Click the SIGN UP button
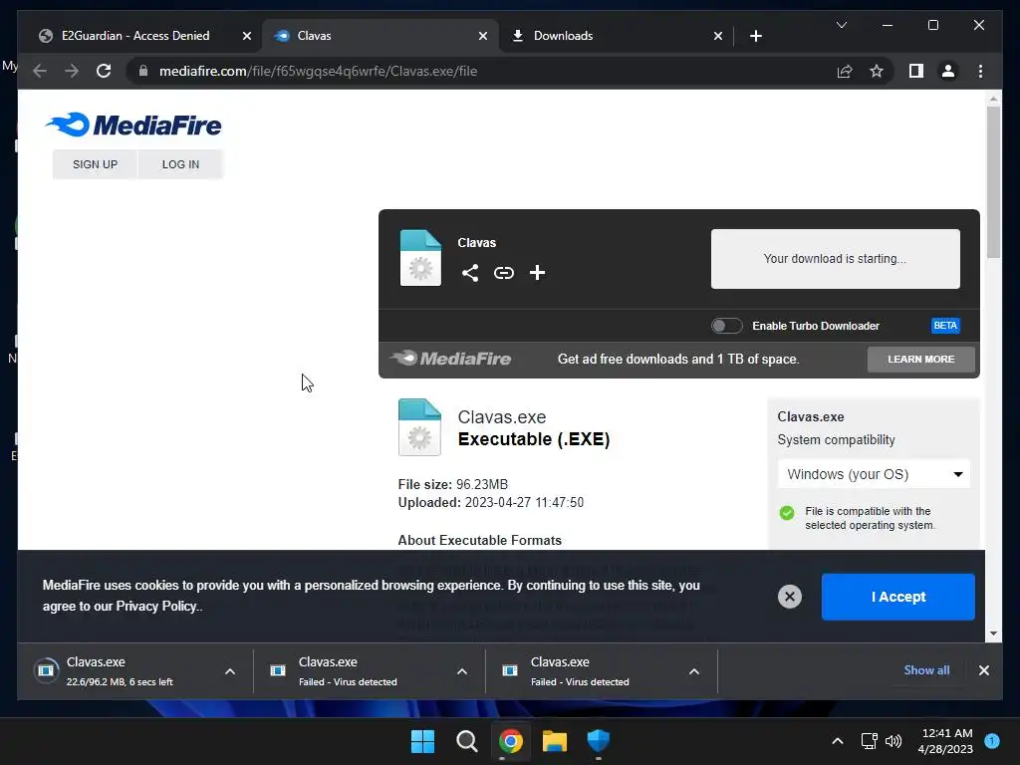The image size is (1020, 765). coord(95,164)
